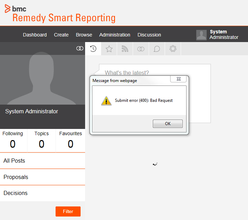Viewport: 248px width, 220px height.
Task: Click the warning icon in the dialog
Action: (x=106, y=101)
